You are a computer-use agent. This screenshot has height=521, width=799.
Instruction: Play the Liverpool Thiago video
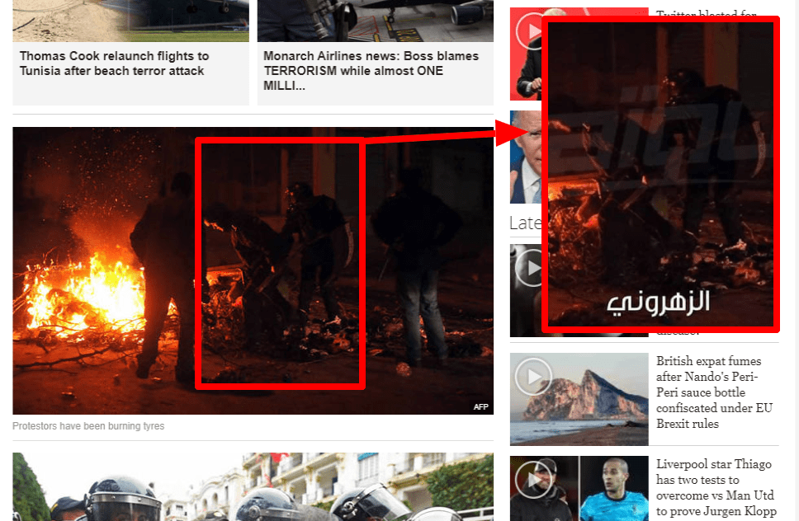[533, 479]
